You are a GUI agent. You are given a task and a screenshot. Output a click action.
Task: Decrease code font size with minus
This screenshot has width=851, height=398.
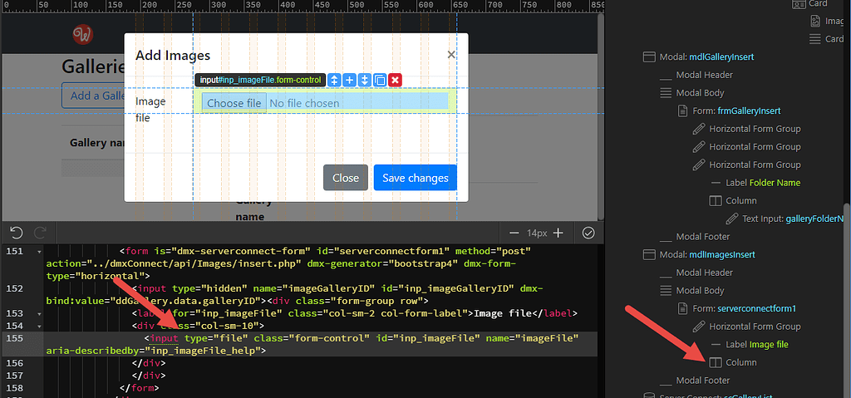514,233
